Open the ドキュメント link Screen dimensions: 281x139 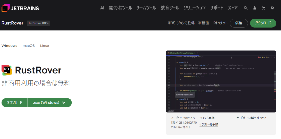(220, 23)
